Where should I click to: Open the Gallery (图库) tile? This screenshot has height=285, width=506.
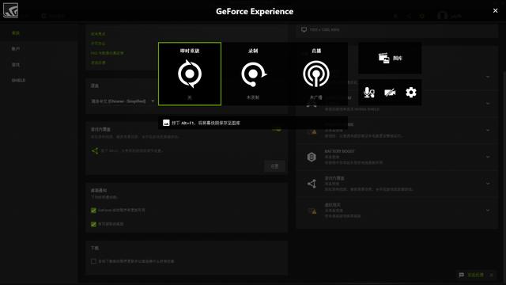pos(390,58)
